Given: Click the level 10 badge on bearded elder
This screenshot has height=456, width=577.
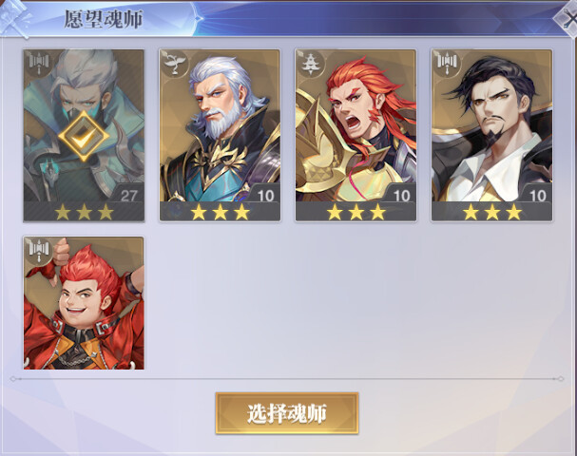Looking at the screenshot, I should pyautogui.click(x=264, y=195).
